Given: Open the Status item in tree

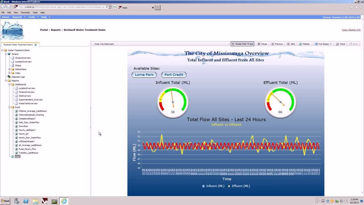Looking at the screenshot, I should tap(18, 65).
